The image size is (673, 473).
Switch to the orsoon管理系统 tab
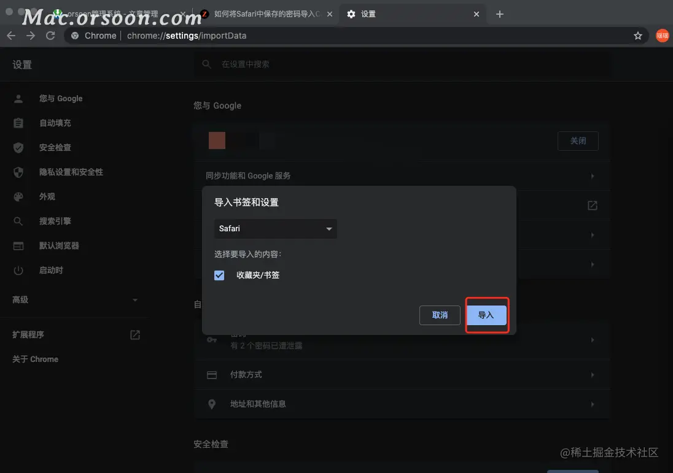point(120,13)
